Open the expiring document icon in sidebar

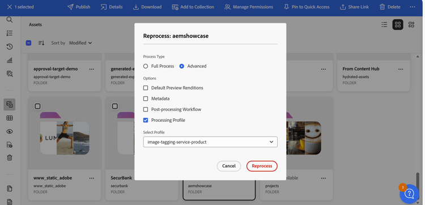[10, 144]
